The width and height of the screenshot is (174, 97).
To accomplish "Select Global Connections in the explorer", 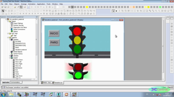I will click(x=19, y=29).
